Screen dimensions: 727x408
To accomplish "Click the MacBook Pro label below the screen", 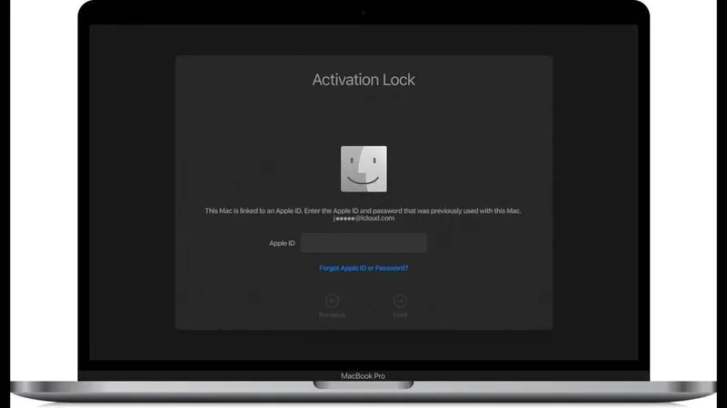I will point(363,376).
